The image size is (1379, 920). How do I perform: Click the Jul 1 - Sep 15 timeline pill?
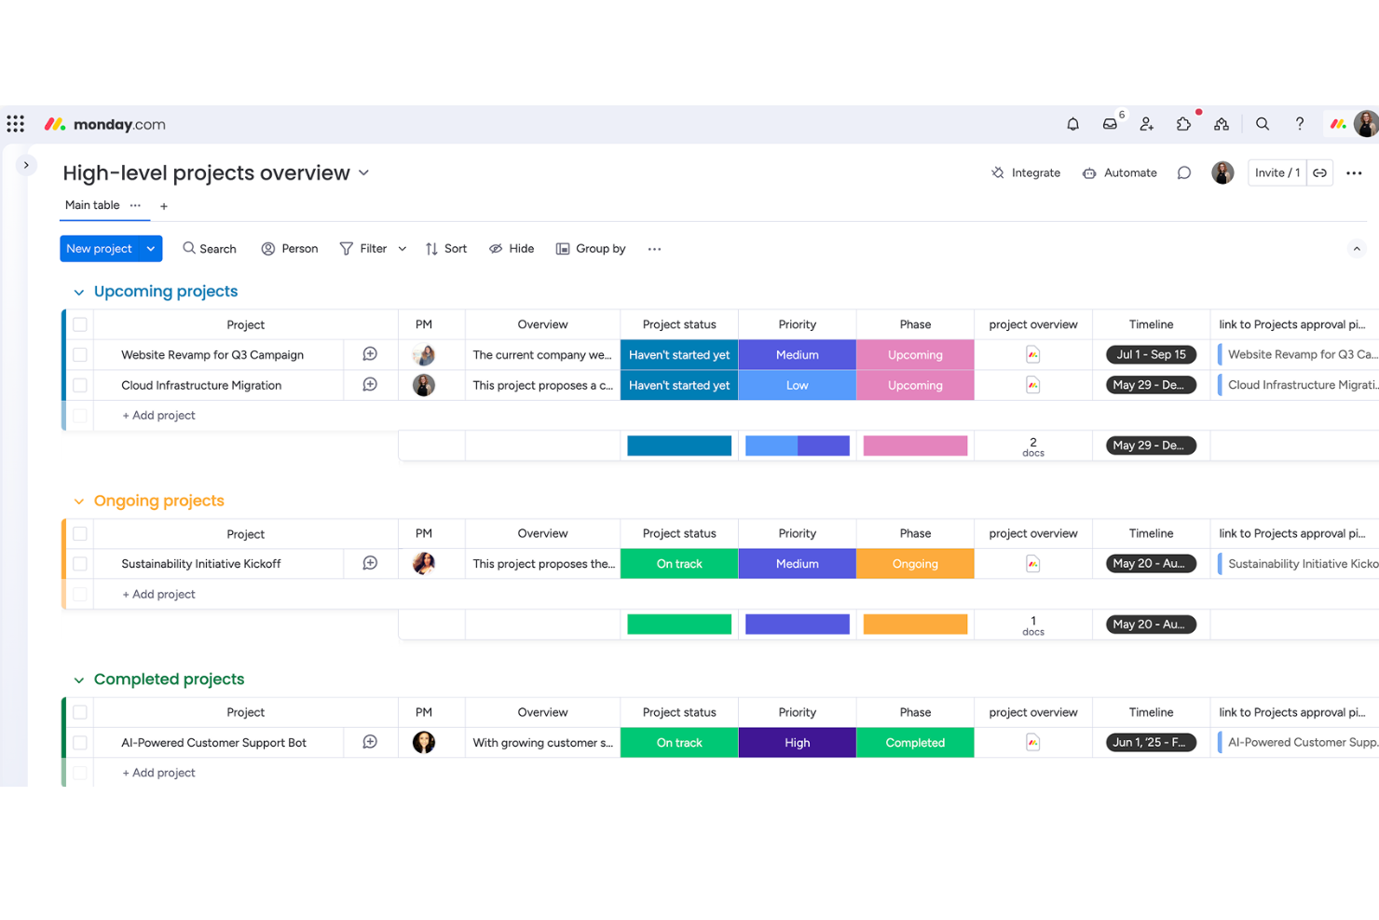[x=1151, y=354]
